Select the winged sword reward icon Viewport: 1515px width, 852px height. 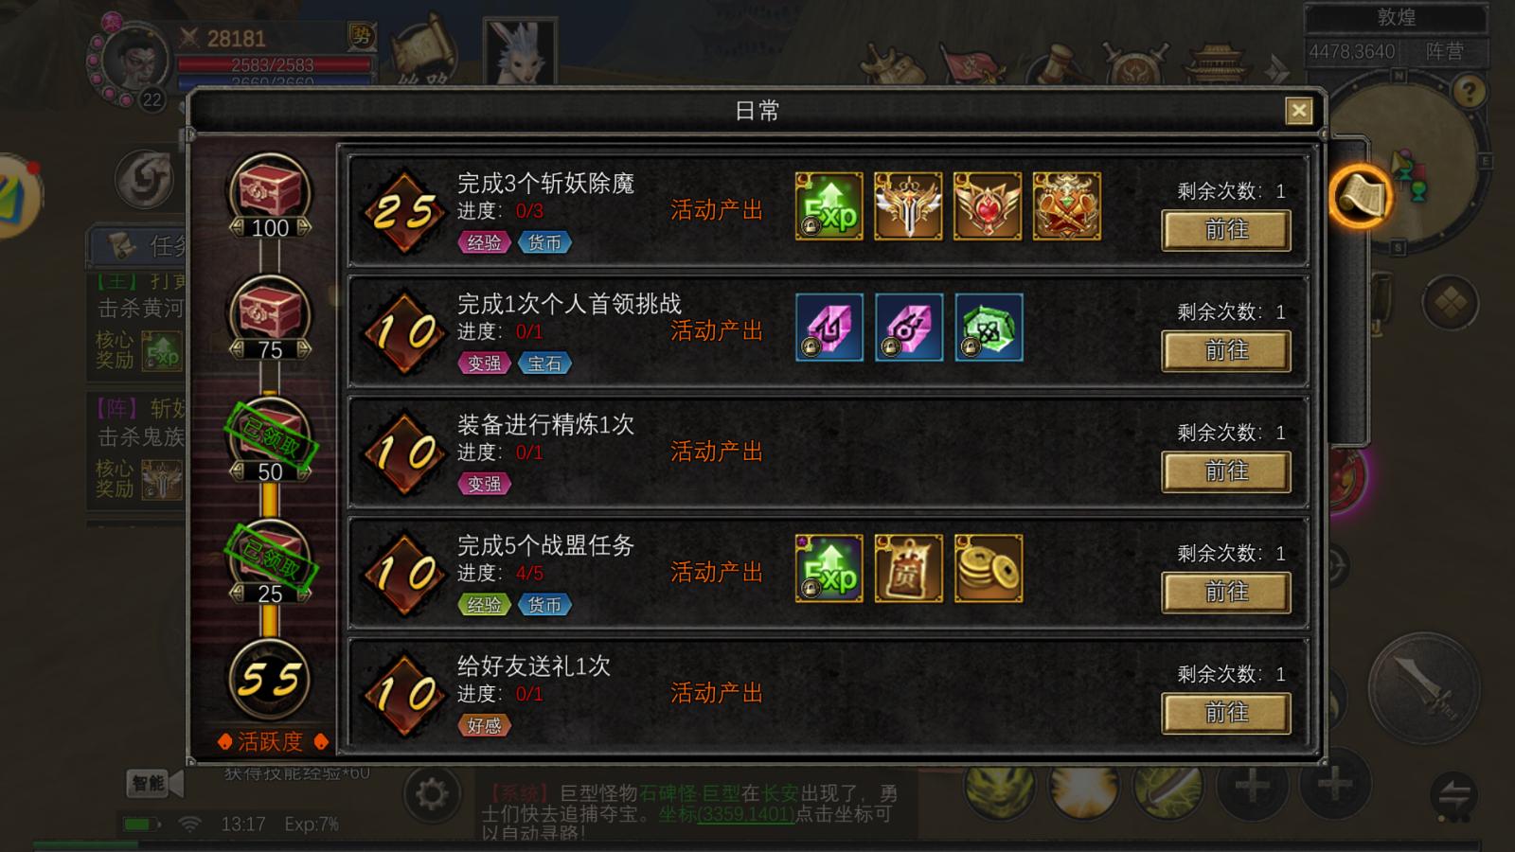(x=908, y=206)
